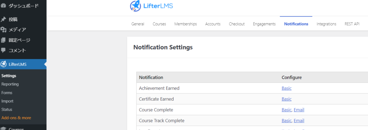This screenshot has height=130, width=368.
Task: Click the comment bubble icon next to コメント
Action: 3,50
